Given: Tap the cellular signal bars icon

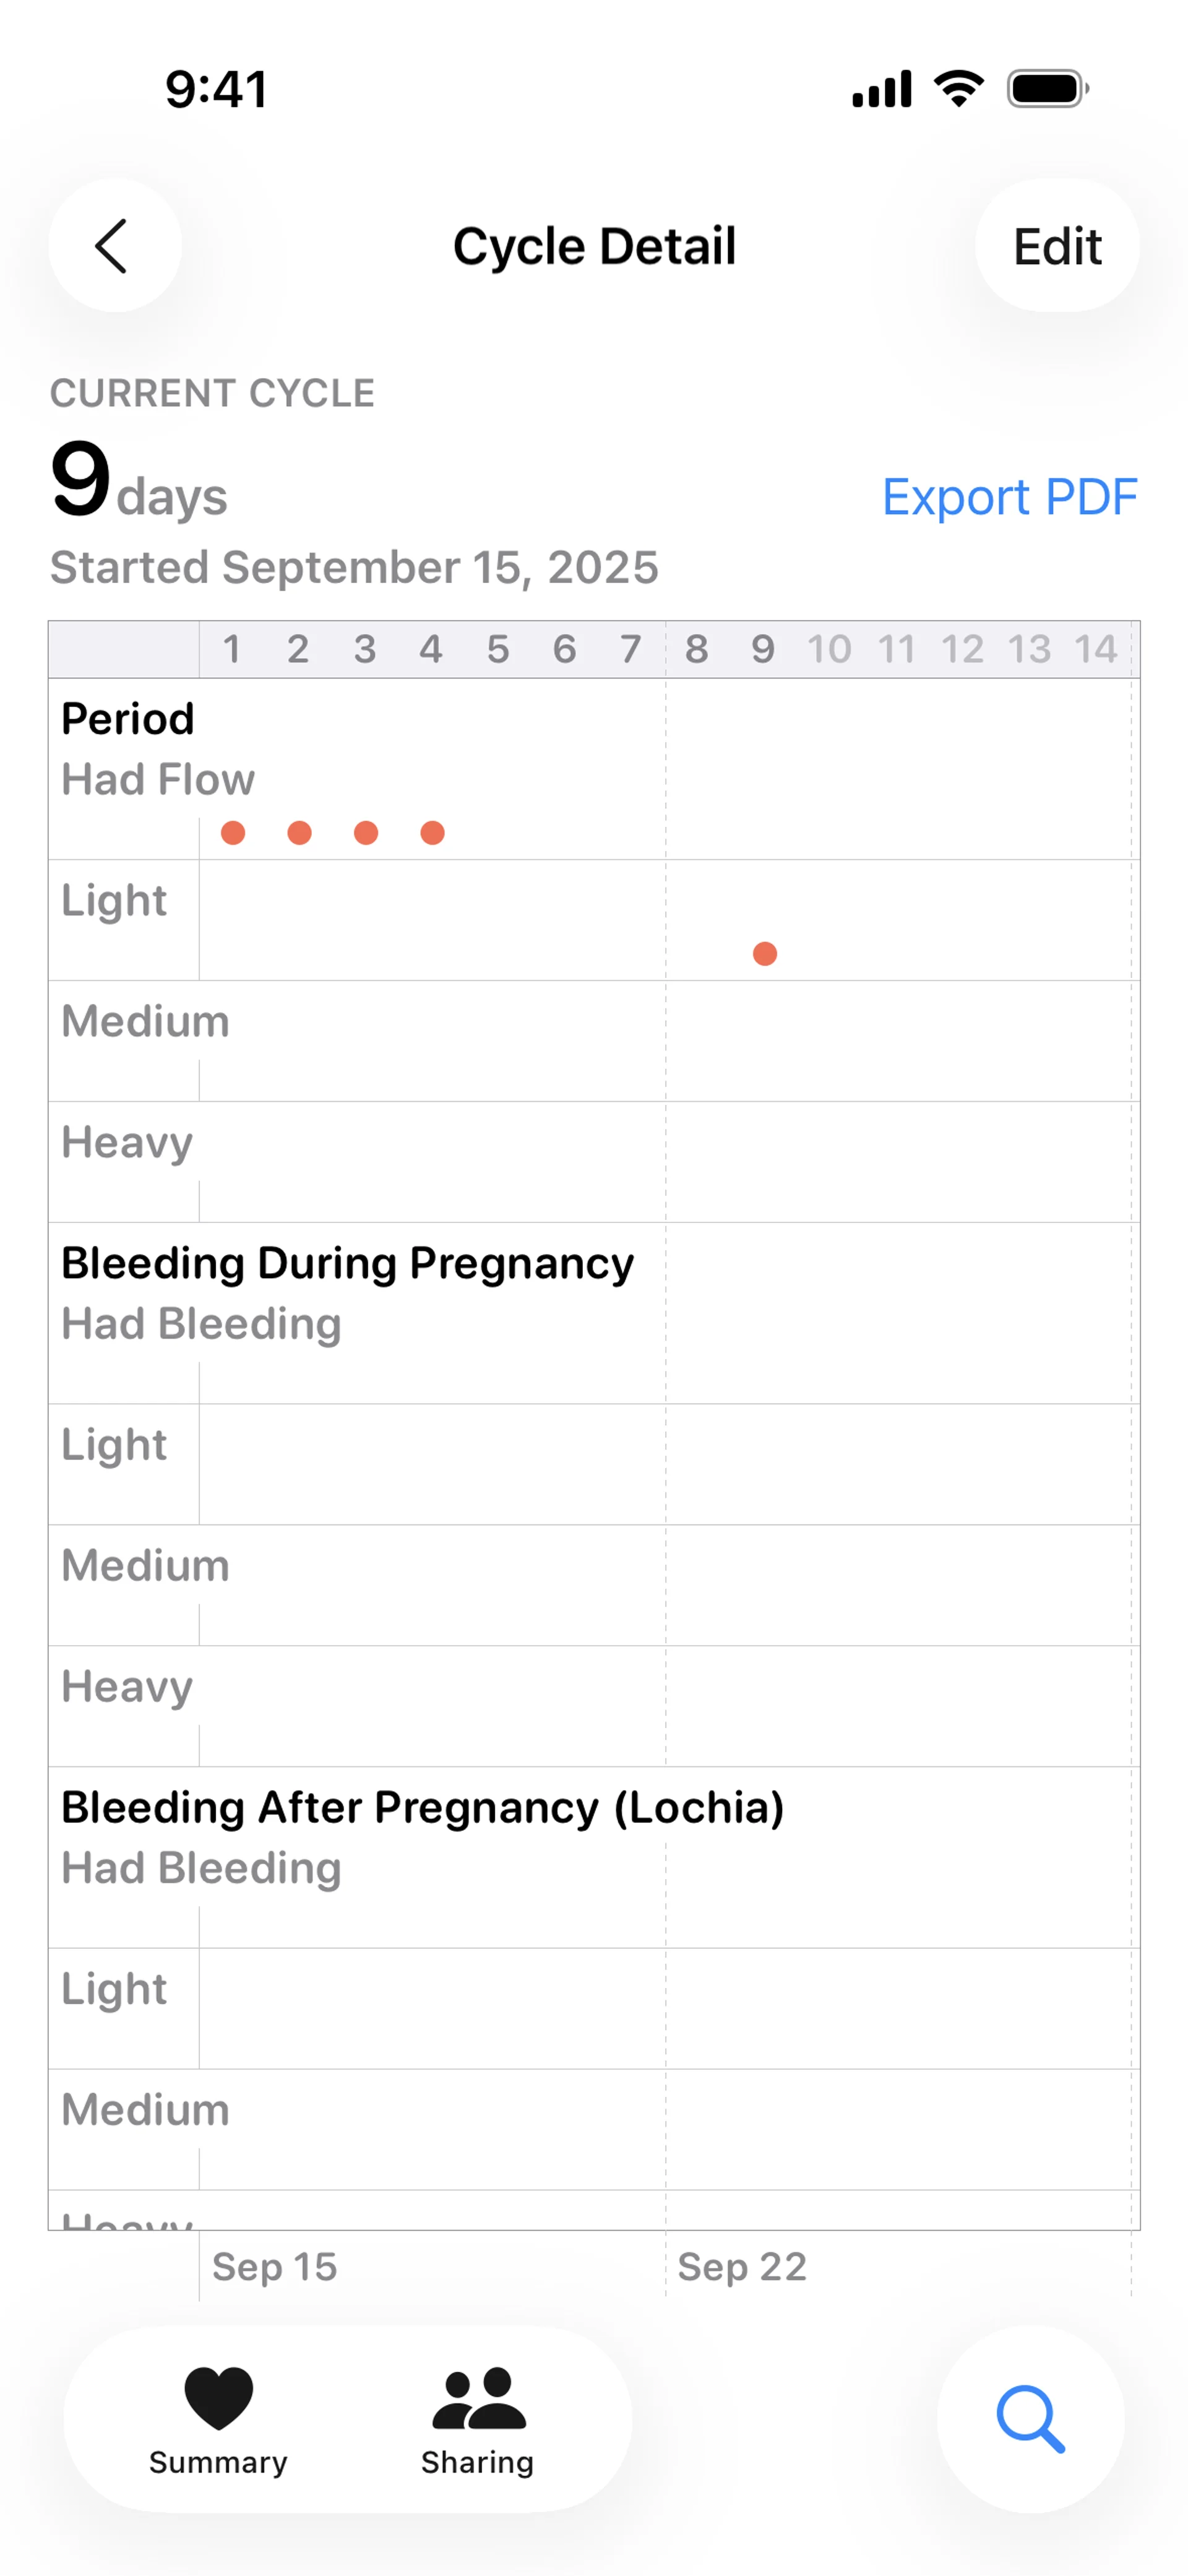Looking at the screenshot, I should click(881, 89).
